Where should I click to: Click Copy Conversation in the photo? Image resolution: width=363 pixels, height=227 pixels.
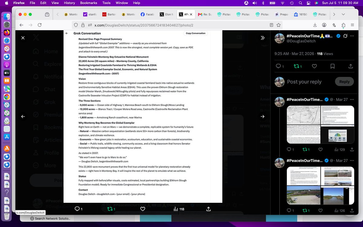(195, 33)
